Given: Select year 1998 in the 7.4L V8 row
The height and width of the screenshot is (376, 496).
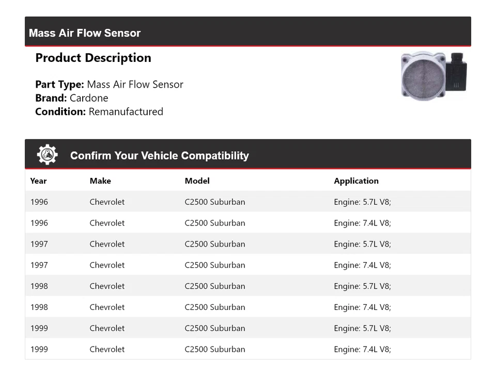Looking at the screenshot, I should coord(39,307).
